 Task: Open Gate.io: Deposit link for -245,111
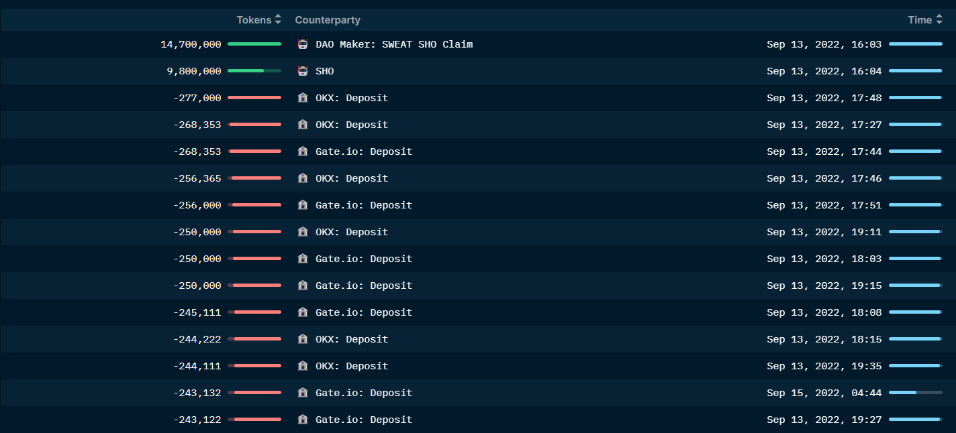(364, 312)
